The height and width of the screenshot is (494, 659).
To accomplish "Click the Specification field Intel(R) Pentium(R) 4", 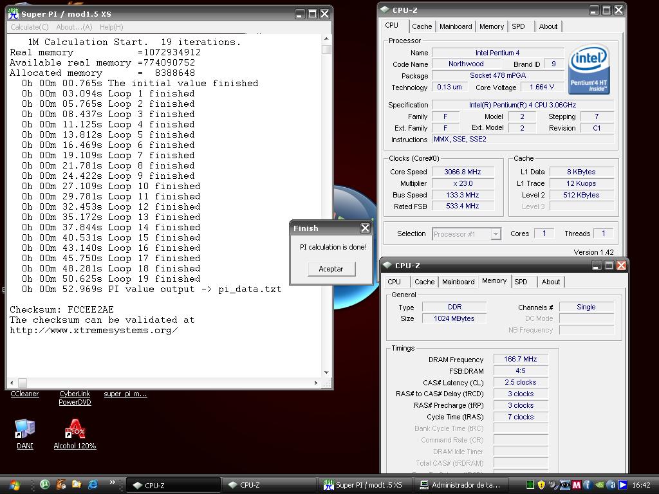I will click(523, 105).
